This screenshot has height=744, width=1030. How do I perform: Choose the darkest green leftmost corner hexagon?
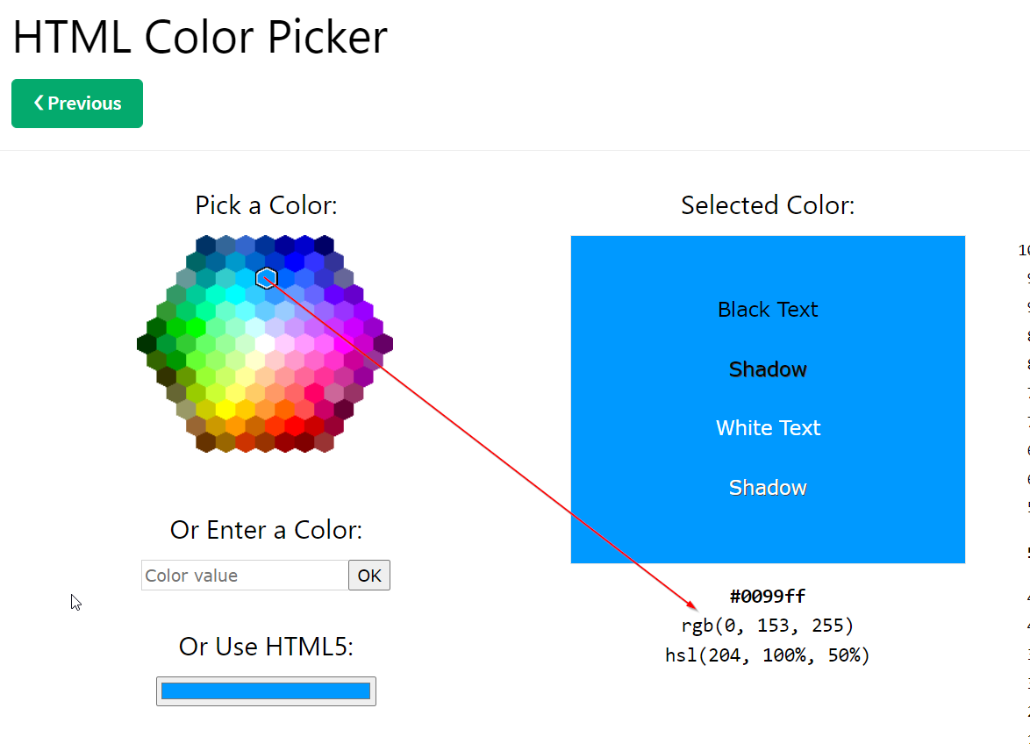(147, 343)
